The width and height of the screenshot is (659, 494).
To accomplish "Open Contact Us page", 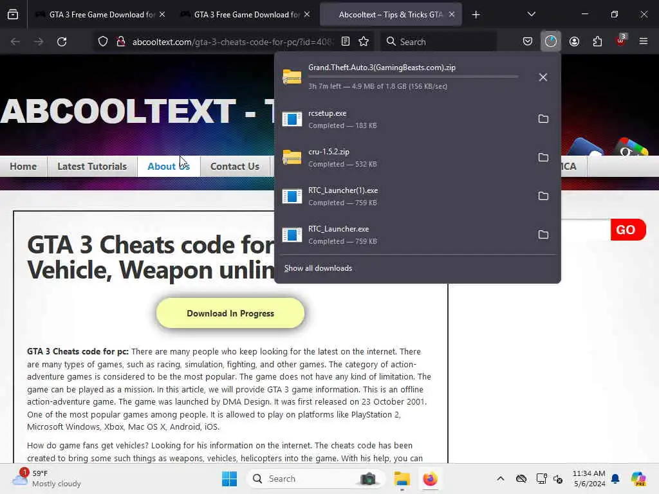I will (235, 167).
